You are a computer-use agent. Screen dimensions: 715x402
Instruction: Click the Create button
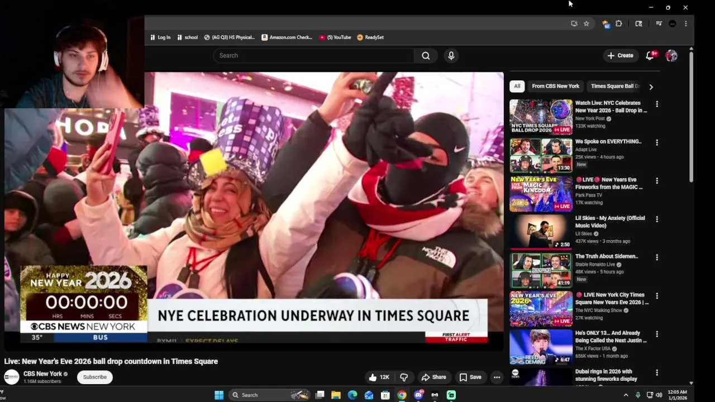tap(621, 55)
